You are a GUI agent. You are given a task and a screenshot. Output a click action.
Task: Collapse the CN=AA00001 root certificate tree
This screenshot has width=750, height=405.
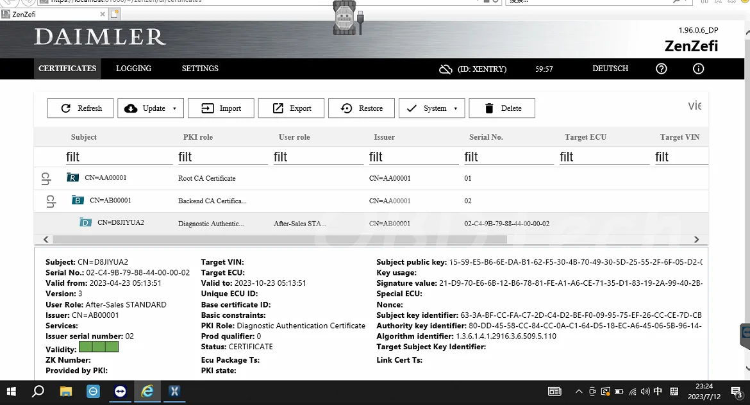[46, 178]
